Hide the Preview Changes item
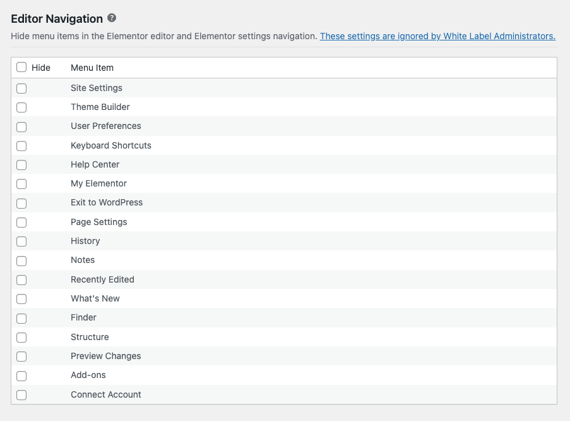The height and width of the screenshot is (421, 570). (21, 357)
